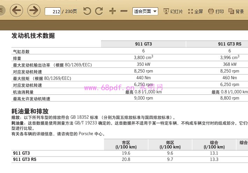This screenshot has height=173, width=248.
Task: Zoom in with the plus icon
Action: click(x=112, y=11)
